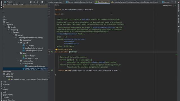
Task: Close the Condition.java tab
Action: 109,2
